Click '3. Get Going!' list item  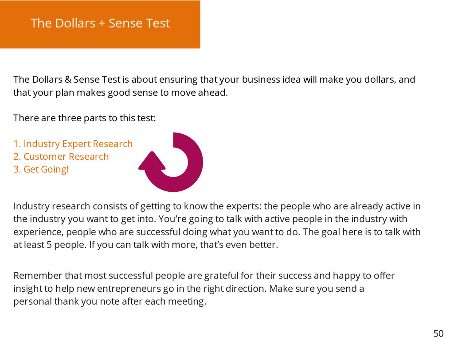click(x=41, y=169)
